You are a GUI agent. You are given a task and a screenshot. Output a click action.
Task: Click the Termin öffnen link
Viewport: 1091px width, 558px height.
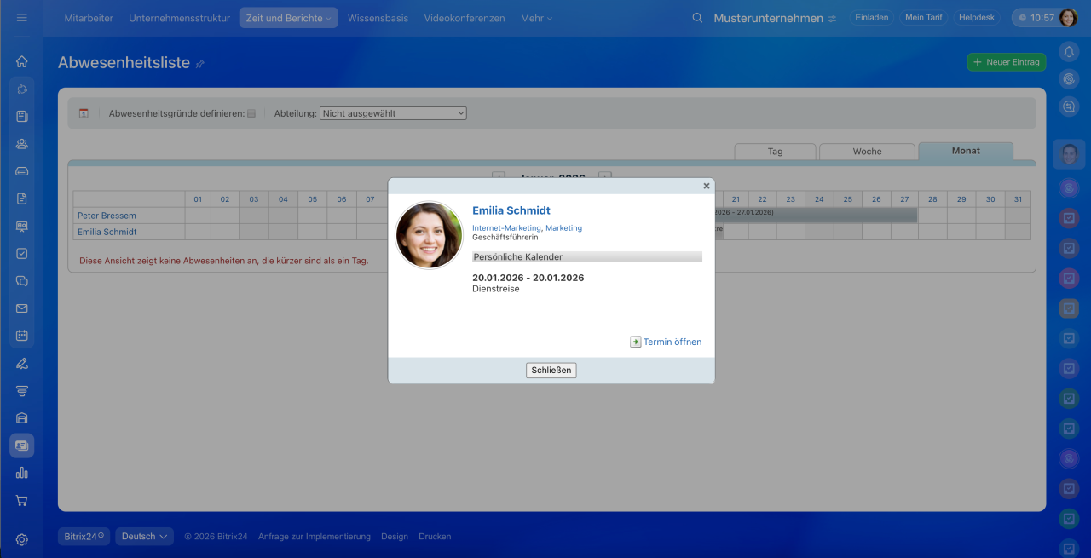coord(672,342)
